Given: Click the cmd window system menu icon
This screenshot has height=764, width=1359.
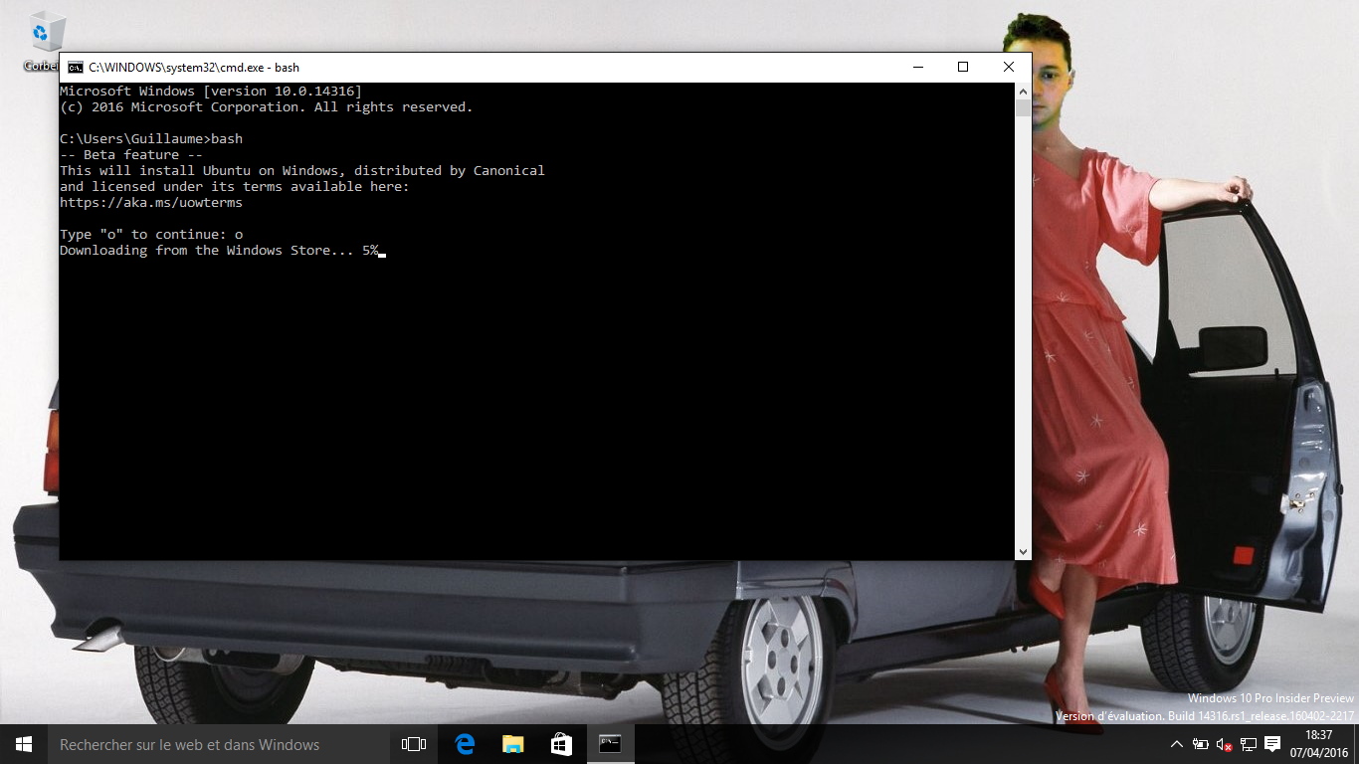Looking at the screenshot, I should tap(76, 68).
